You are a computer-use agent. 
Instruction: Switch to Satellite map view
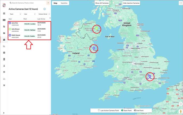(64, 3)
